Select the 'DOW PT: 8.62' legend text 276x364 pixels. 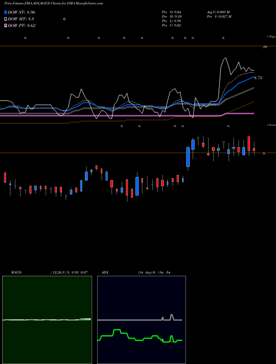(22, 25)
